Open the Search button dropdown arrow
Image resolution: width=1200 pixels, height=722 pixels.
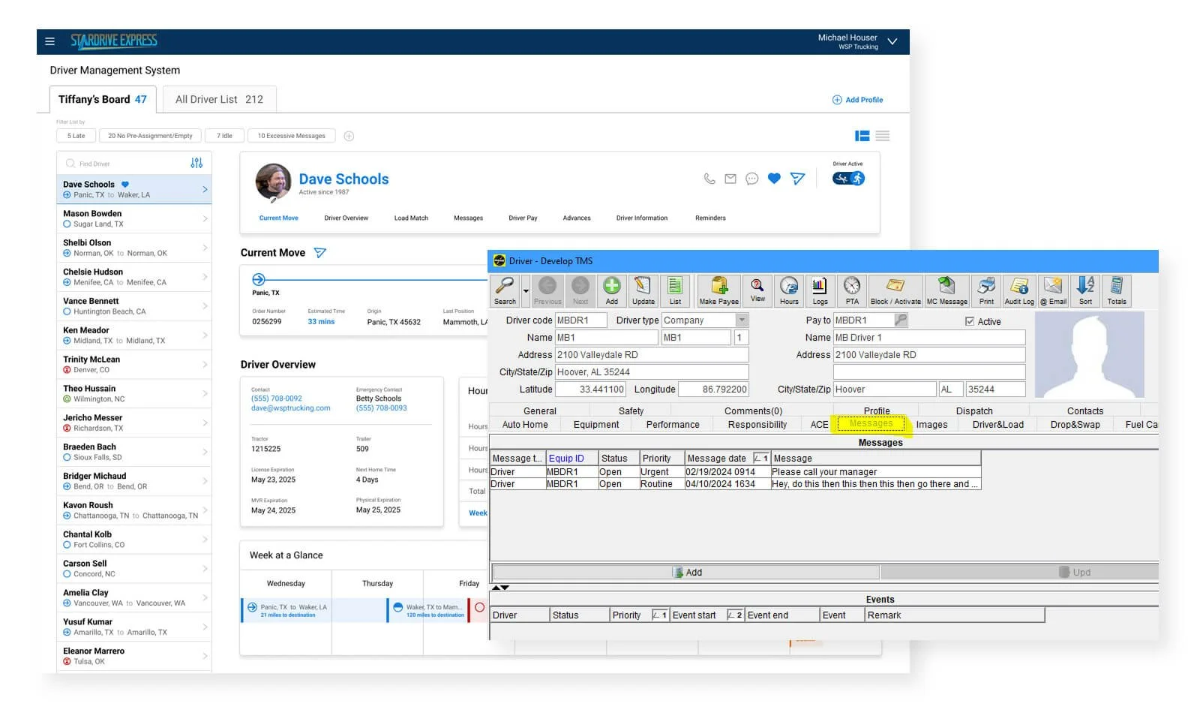[526, 290]
